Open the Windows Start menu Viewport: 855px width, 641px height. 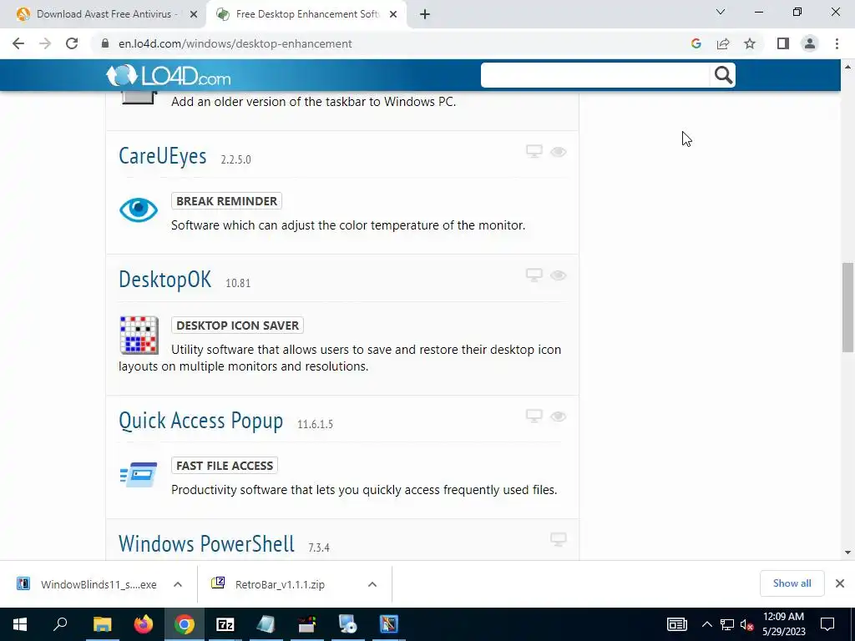(20, 624)
